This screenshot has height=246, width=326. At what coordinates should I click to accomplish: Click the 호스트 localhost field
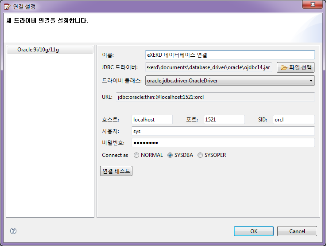pos(152,120)
